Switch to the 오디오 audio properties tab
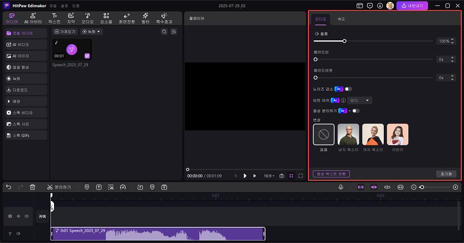 pyautogui.click(x=320, y=19)
